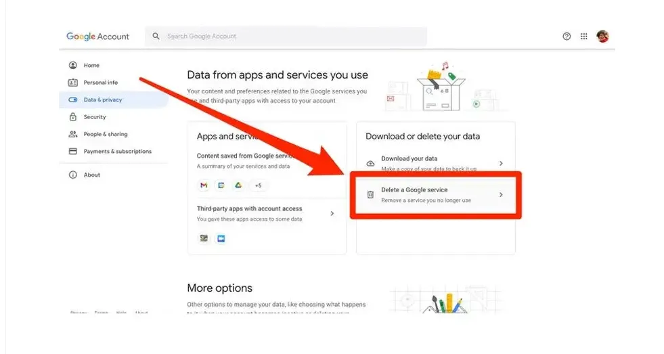Click the Data & privacy toggle icon
The height and width of the screenshot is (354, 664).
[73, 100]
